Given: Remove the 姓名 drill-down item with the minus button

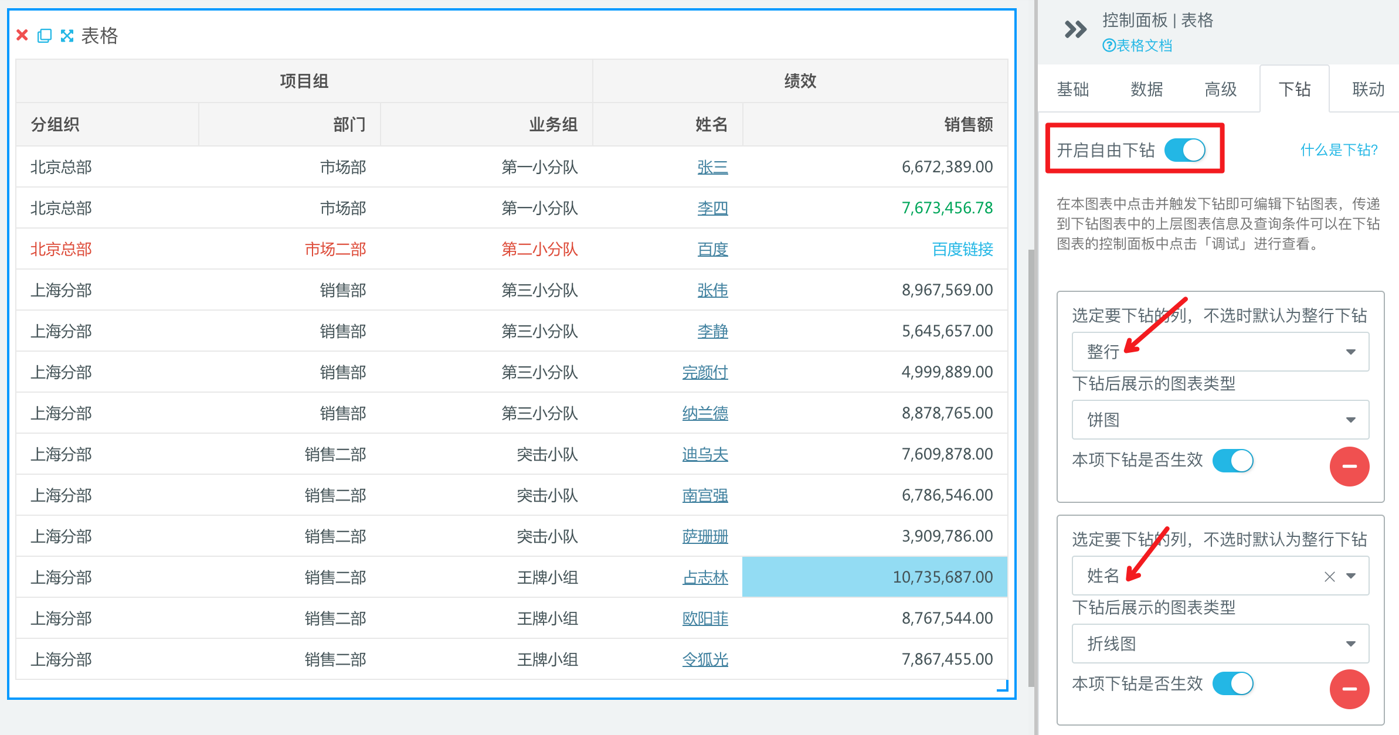Looking at the screenshot, I should point(1349,689).
